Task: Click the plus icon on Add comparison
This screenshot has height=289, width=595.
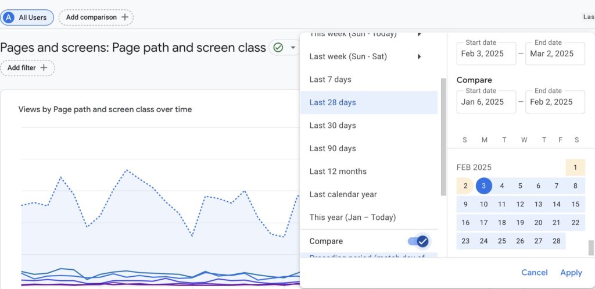Action: coord(125,17)
